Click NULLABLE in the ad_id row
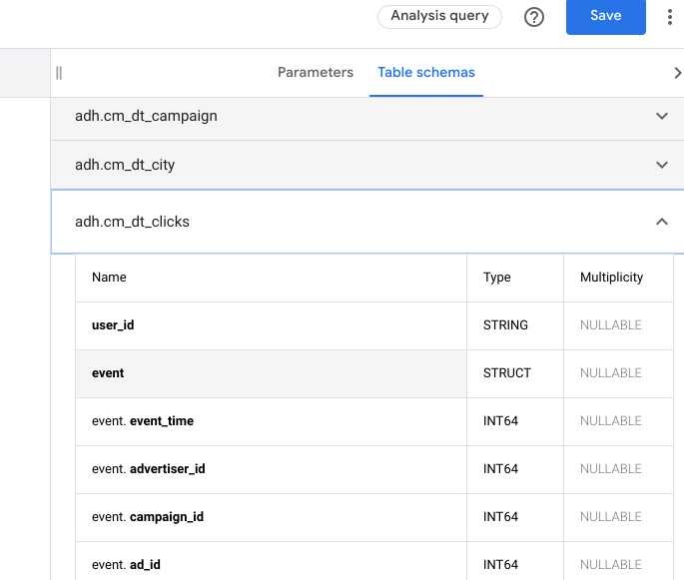Screen dimensions: 684x580 pos(611,565)
